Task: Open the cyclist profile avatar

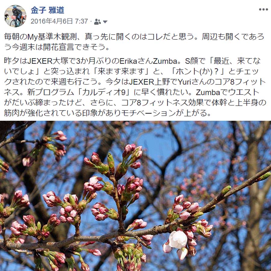Action: (x=15, y=16)
